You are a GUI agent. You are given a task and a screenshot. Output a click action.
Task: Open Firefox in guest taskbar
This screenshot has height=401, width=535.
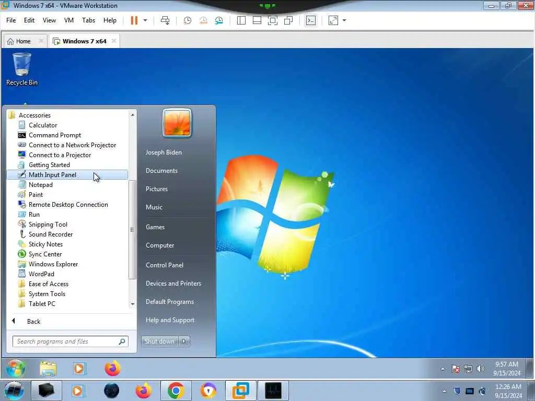point(113,369)
